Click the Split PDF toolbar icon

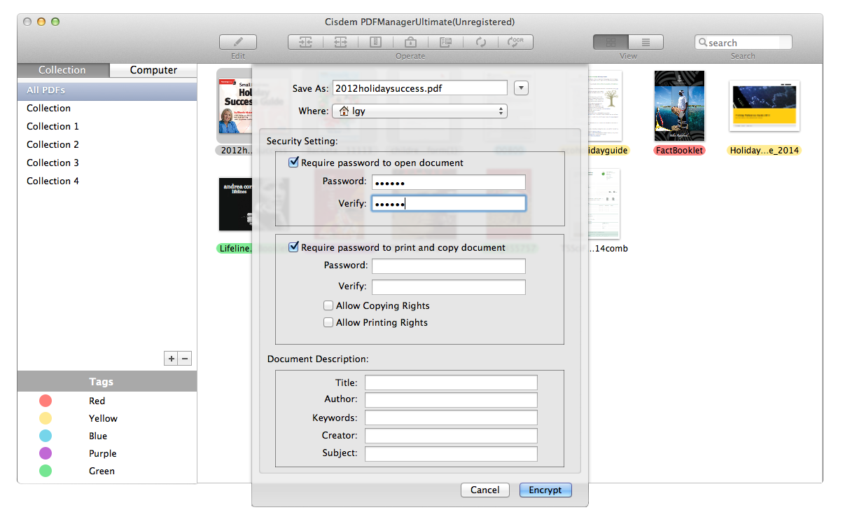pyautogui.click(x=341, y=42)
